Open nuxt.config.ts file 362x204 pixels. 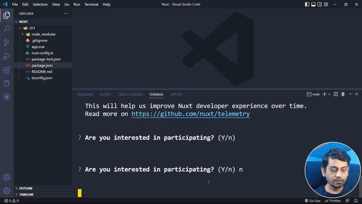(42, 53)
